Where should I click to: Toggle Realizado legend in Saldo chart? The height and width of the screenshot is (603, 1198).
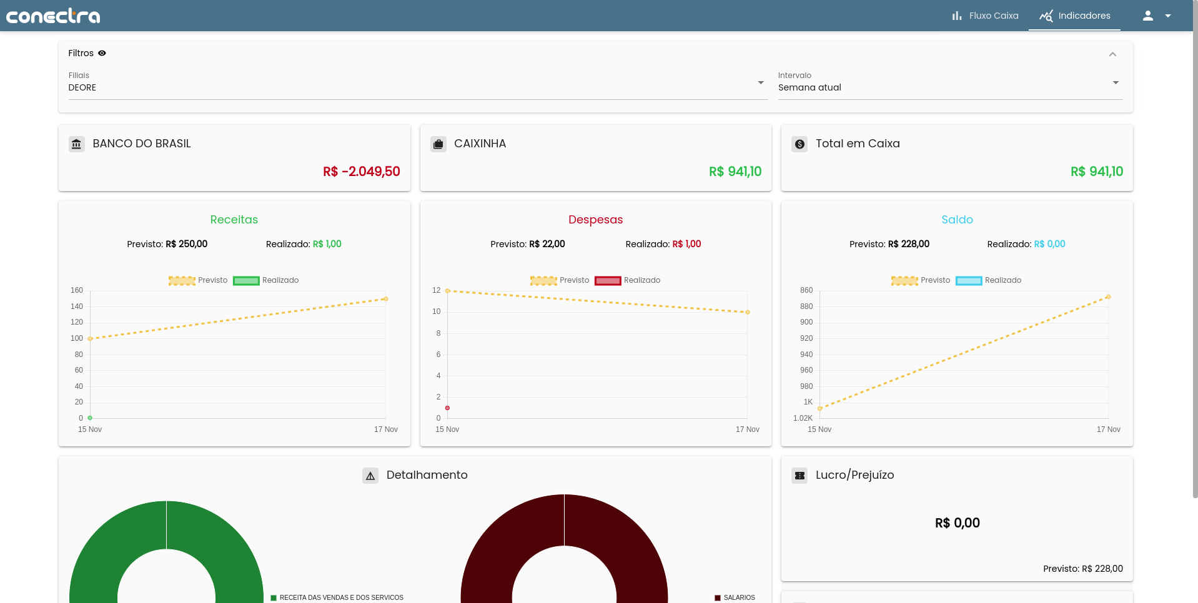tap(989, 280)
